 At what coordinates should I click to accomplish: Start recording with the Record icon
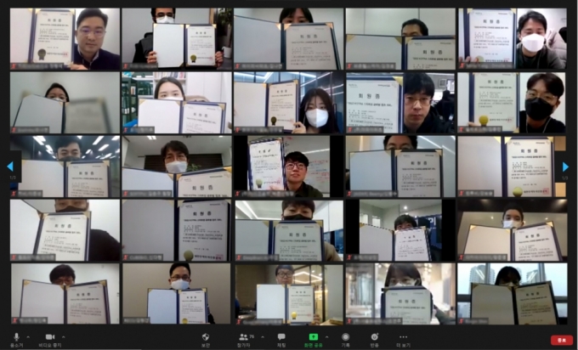[x=345, y=338]
